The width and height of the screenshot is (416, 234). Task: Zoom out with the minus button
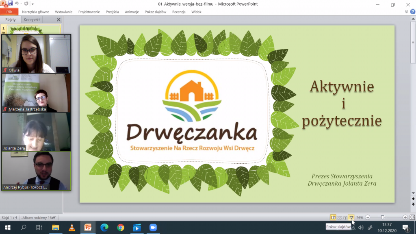(x=367, y=218)
